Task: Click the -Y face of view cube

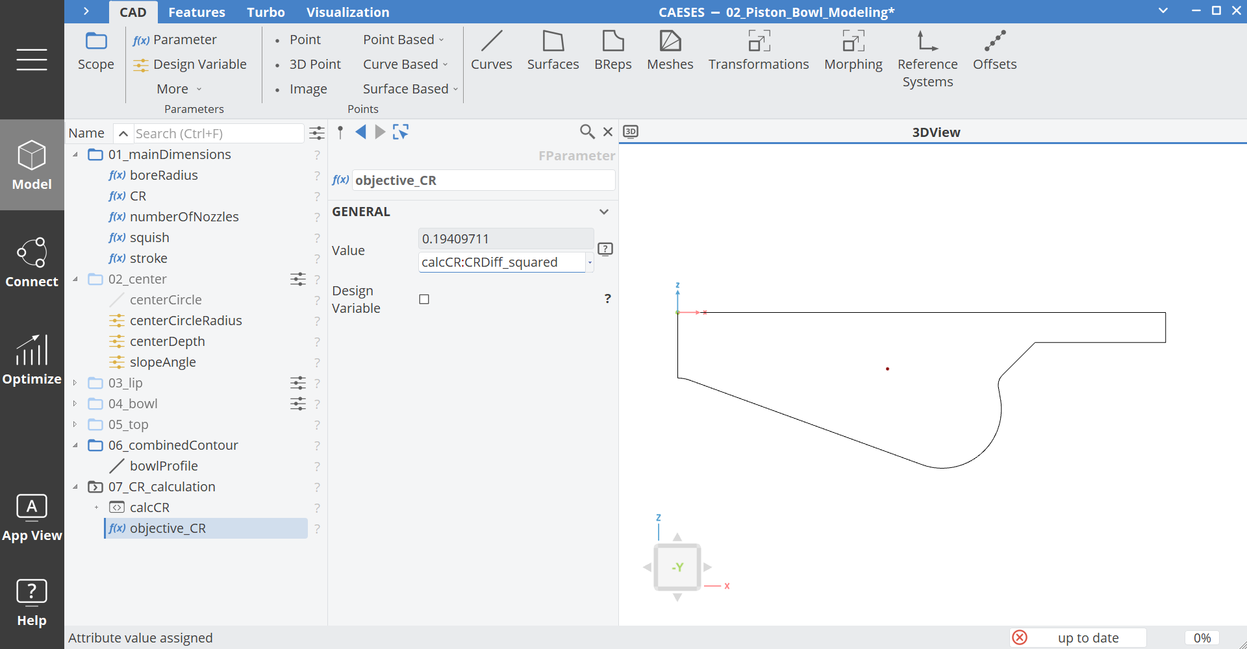Action: pos(677,567)
